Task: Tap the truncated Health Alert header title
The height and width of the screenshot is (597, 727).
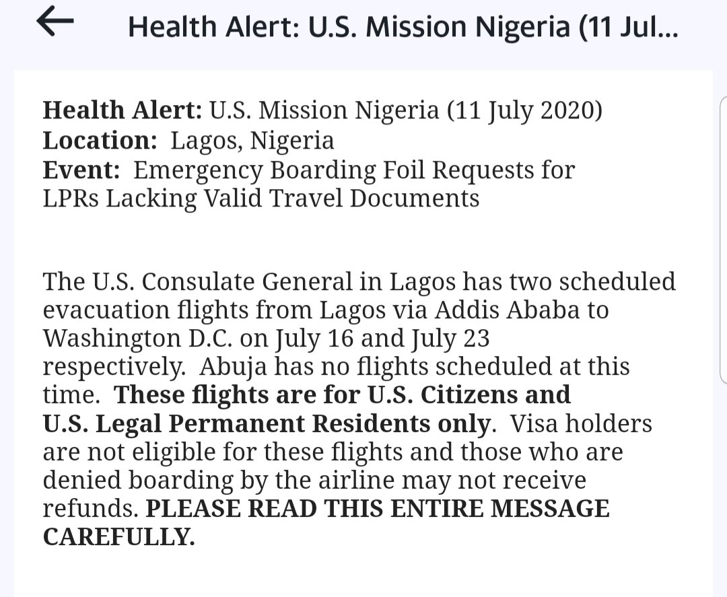Action: (403, 26)
